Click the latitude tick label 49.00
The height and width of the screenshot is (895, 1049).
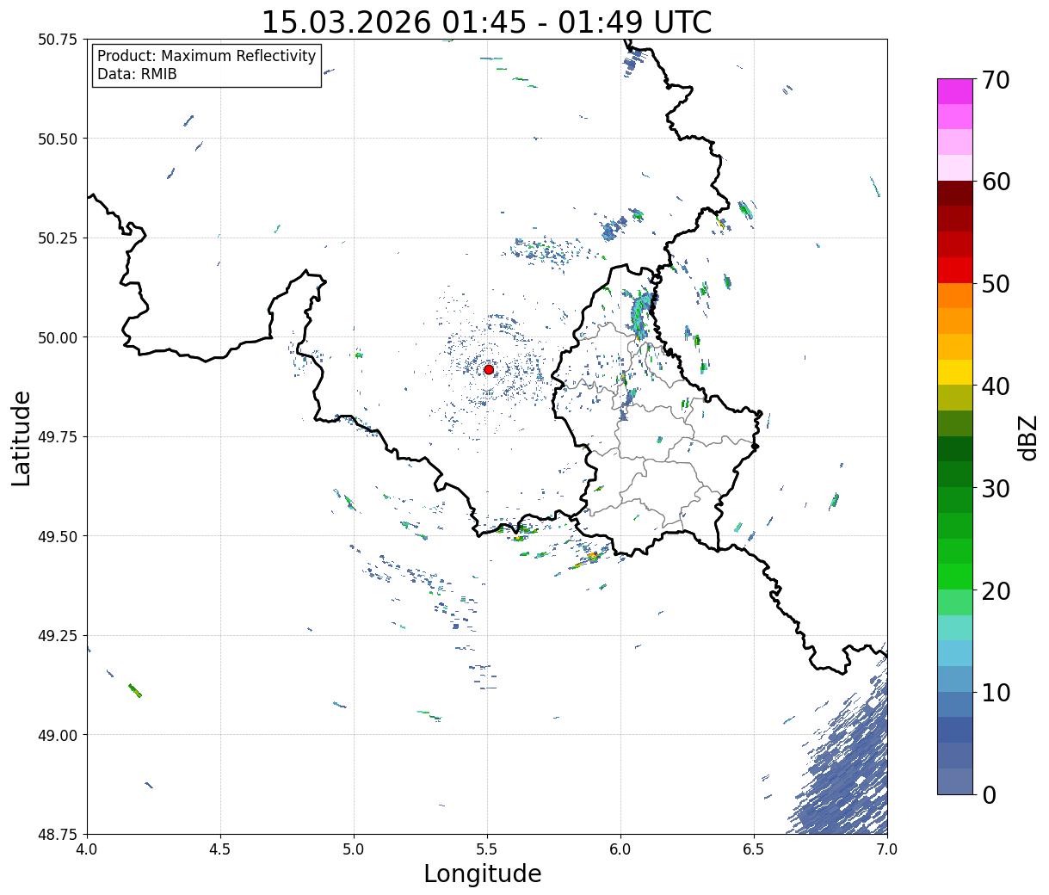pyautogui.click(x=58, y=735)
